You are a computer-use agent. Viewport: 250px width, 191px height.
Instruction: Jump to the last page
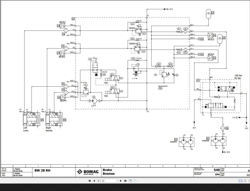click(125, 181)
